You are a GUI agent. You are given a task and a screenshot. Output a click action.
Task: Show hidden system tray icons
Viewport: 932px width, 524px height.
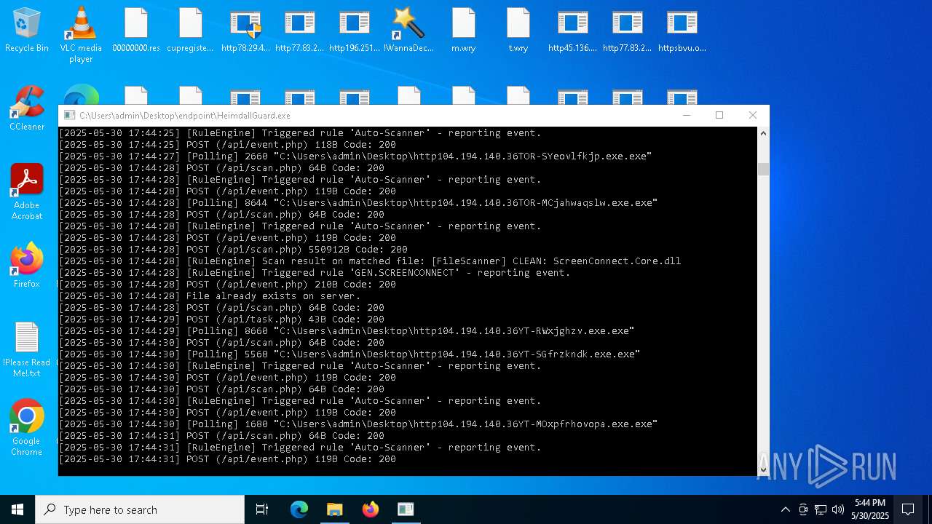point(785,509)
